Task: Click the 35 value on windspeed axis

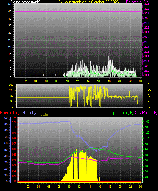Action: (x=10, y=25)
